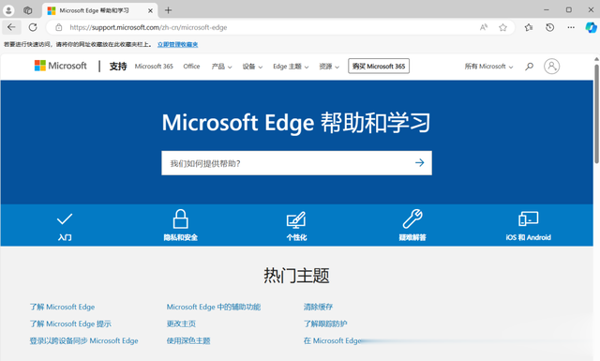This screenshot has width=600, height=361.
Task: View site information lock icon
Action: tap(58, 27)
